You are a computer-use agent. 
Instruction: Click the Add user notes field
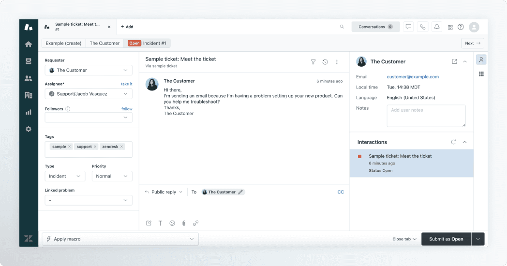click(426, 116)
